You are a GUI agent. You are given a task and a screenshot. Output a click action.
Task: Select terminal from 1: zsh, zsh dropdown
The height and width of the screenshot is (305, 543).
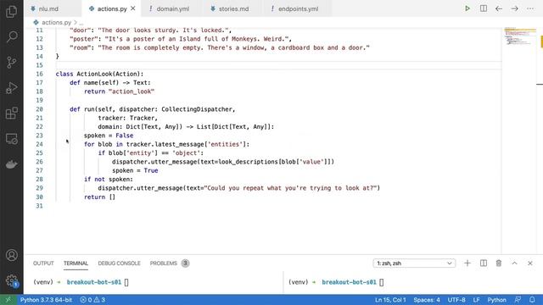[x=414, y=263]
